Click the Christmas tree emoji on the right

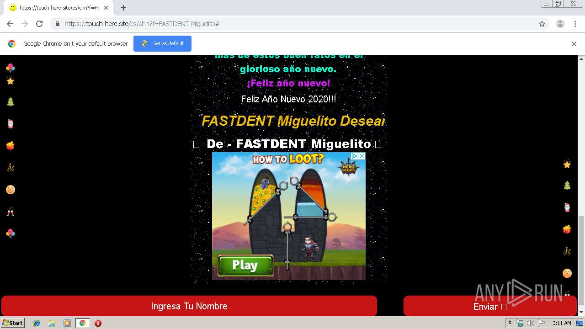(567, 185)
